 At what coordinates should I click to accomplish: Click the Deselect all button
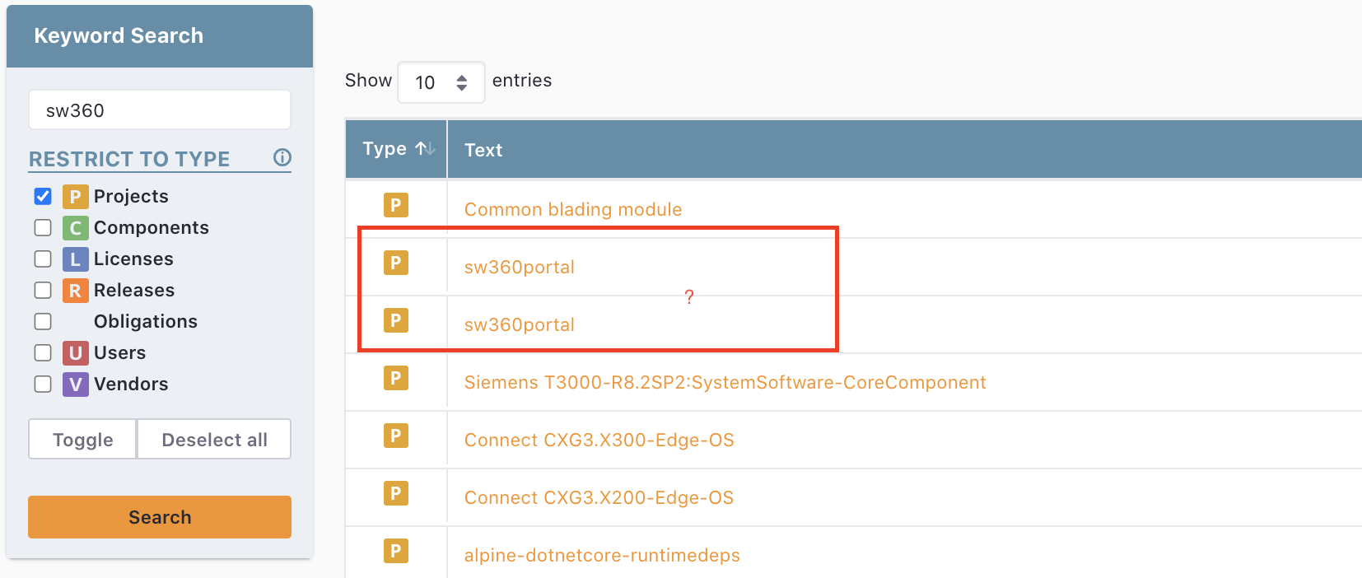[x=213, y=439]
